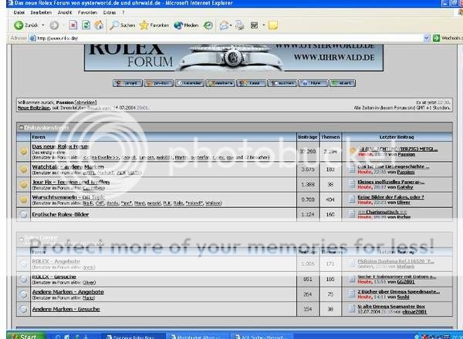The width and height of the screenshot is (463, 339).
Task: Collapse the Diskussionsforum category
Action: 22,128
